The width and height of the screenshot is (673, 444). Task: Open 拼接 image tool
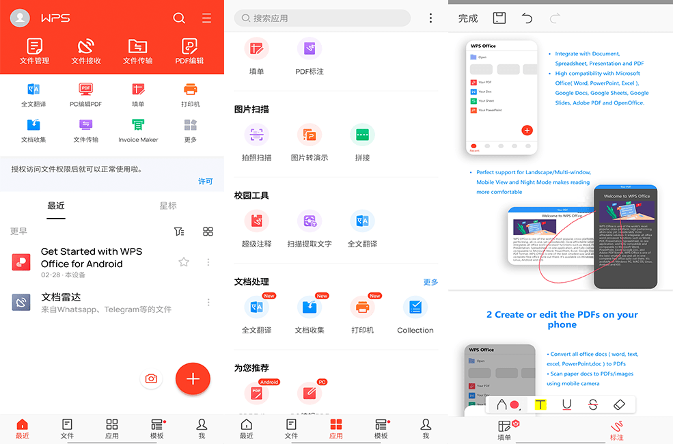[362, 143]
